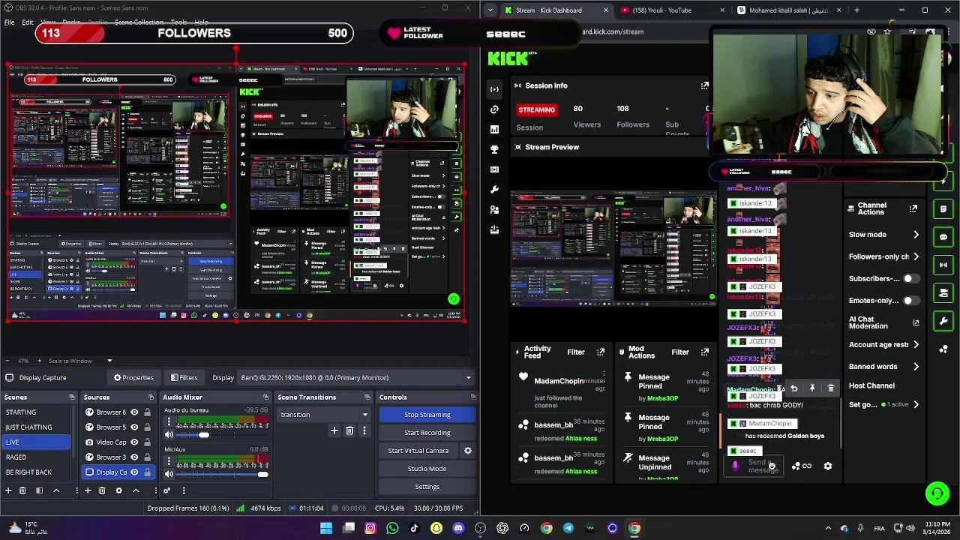Open source Properties button

[133, 378]
